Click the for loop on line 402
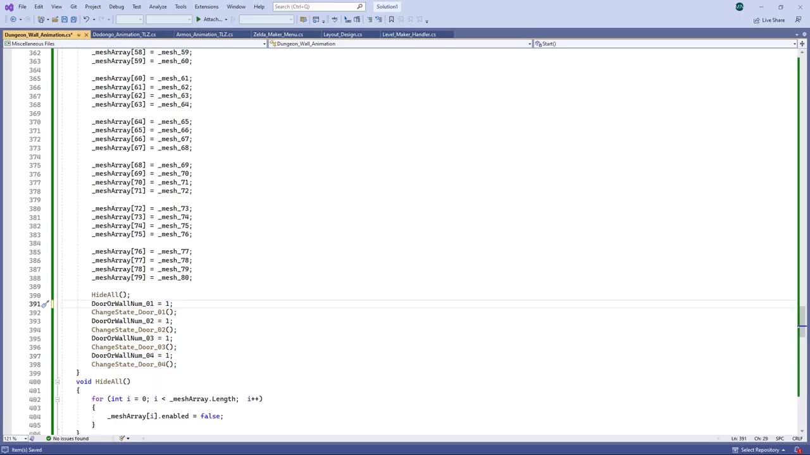 coord(177,399)
